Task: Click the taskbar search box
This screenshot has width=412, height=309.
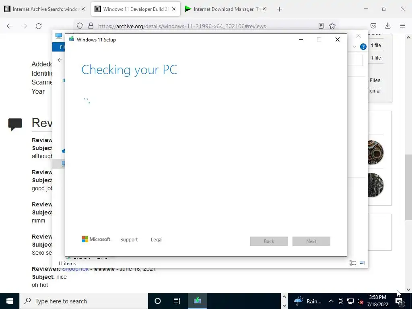Action: pos(84,301)
